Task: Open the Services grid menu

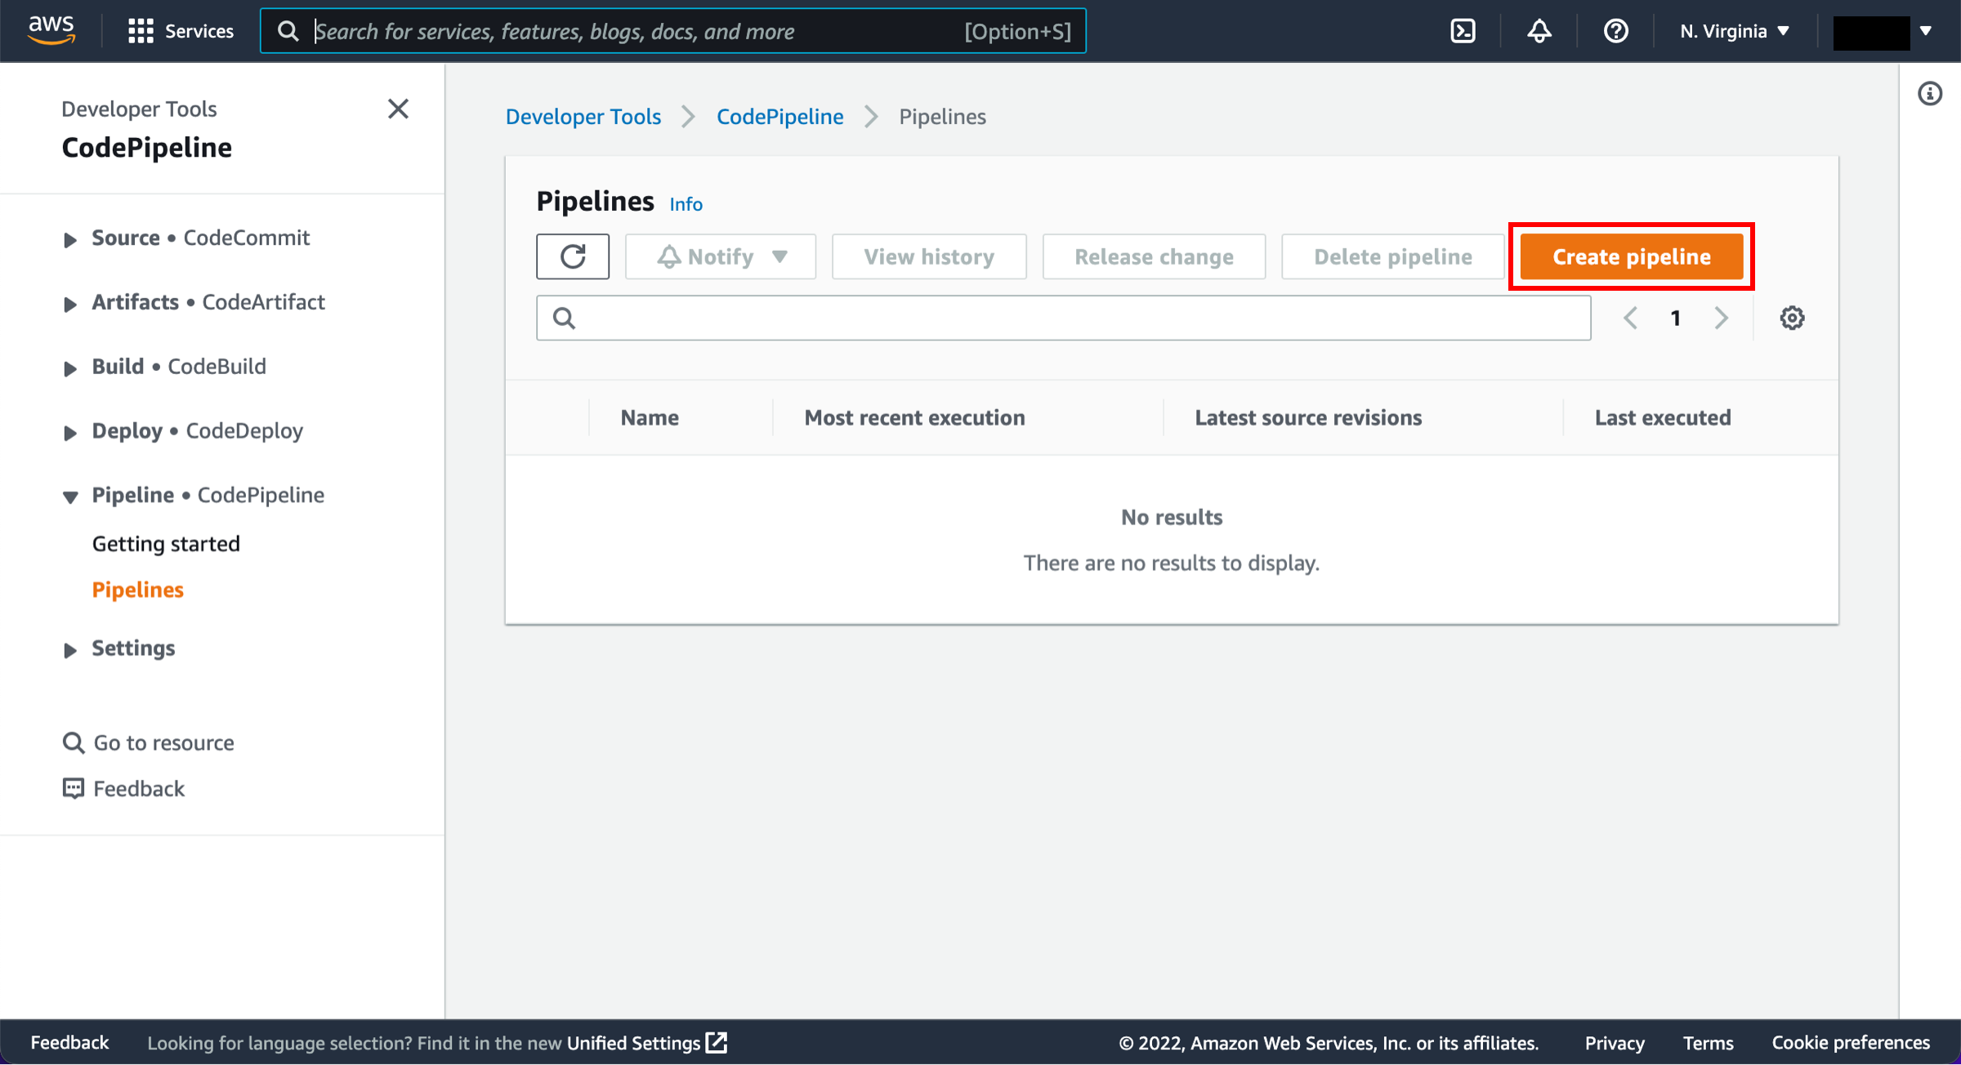Action: click(x=181, y=31)
